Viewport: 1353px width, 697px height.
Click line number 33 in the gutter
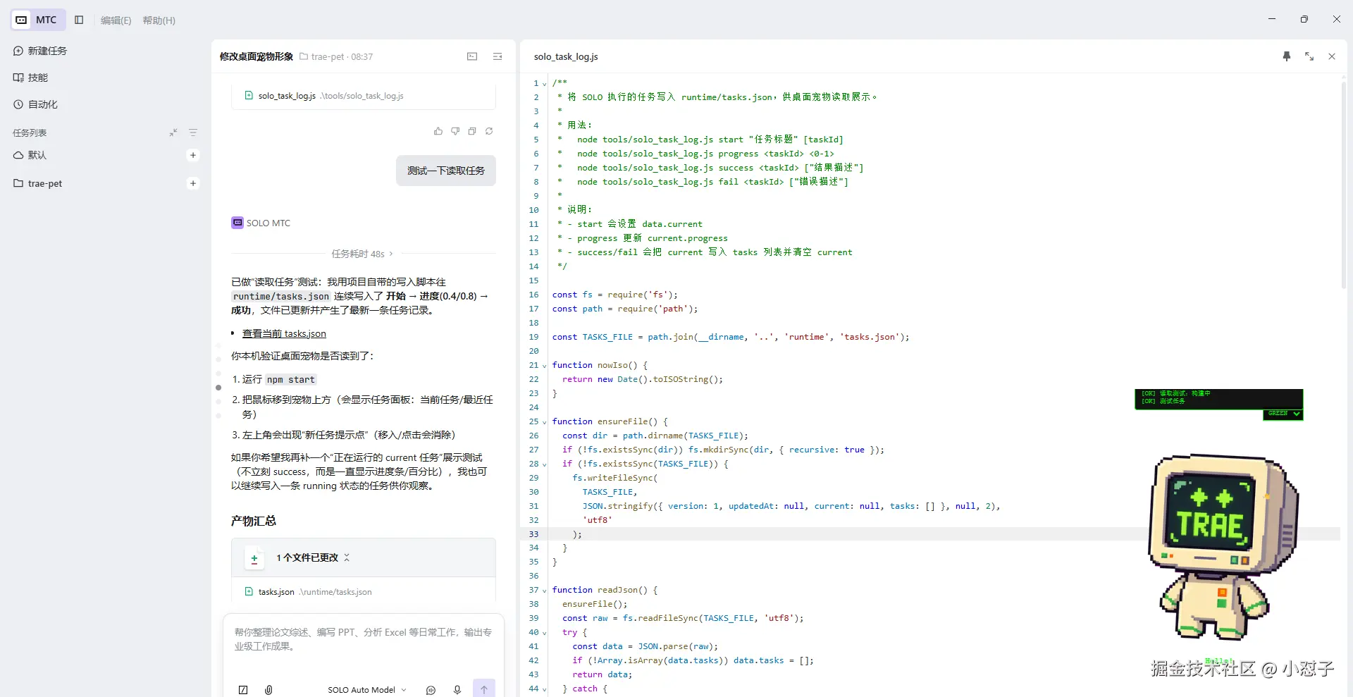pyautogui.click(x=533, y=534)
